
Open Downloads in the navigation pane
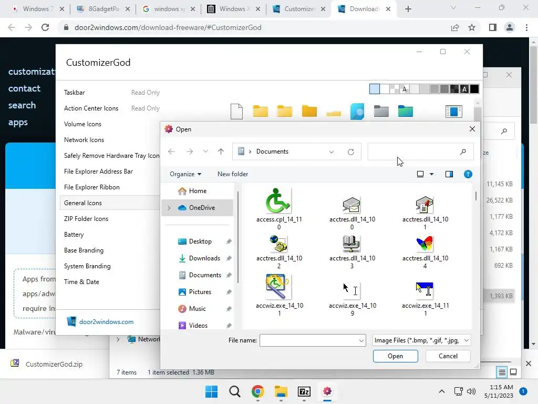pyautogui.click(x=204, y=258)
